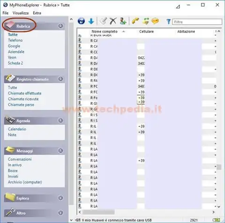Open the Visualizza menu
Image resolution: width=225 pixels, height=223 pixels.
21,13
